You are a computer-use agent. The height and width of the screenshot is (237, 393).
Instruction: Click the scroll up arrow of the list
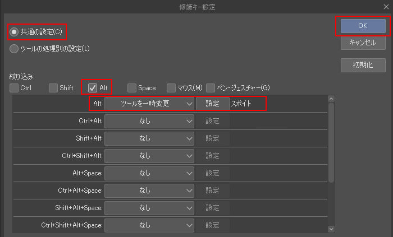[331, 99]
